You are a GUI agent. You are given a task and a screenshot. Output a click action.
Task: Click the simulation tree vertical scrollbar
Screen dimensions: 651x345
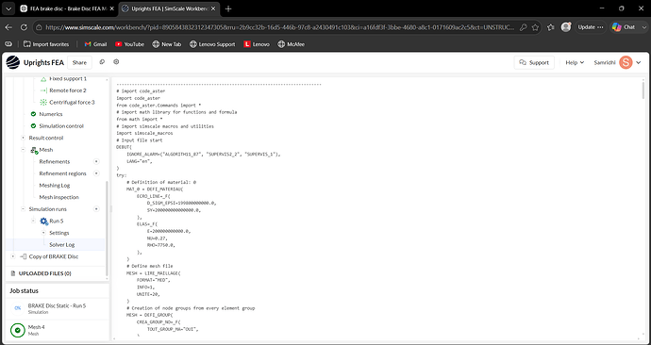click(107, 228)
